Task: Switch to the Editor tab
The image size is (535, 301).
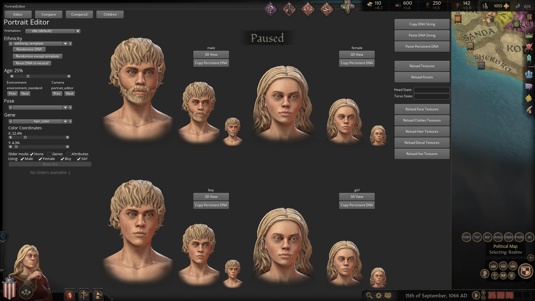Action: click(x=18, y=14)
